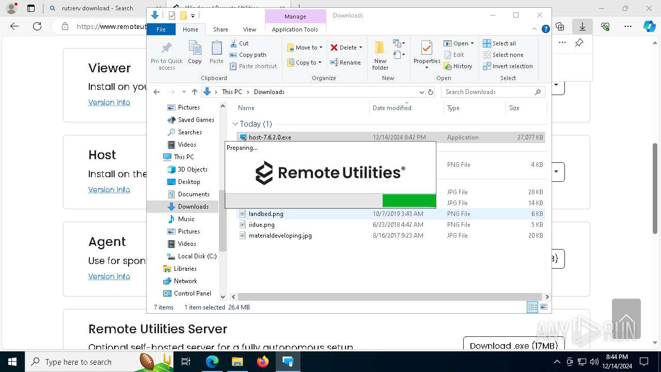Open File Explorer taskbar icon
Viewport: 661px width, 372px height.
tap(237, 362)
